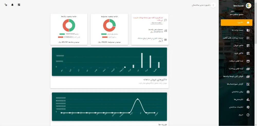This screenshot has height=126, width=257.
Task: Open تنظیمات ساختمان from the sidebar
Action: click(x=236, y=107)
